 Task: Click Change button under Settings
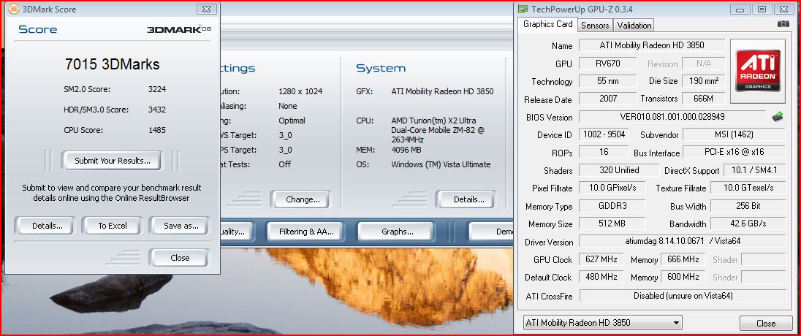[303, 199]
